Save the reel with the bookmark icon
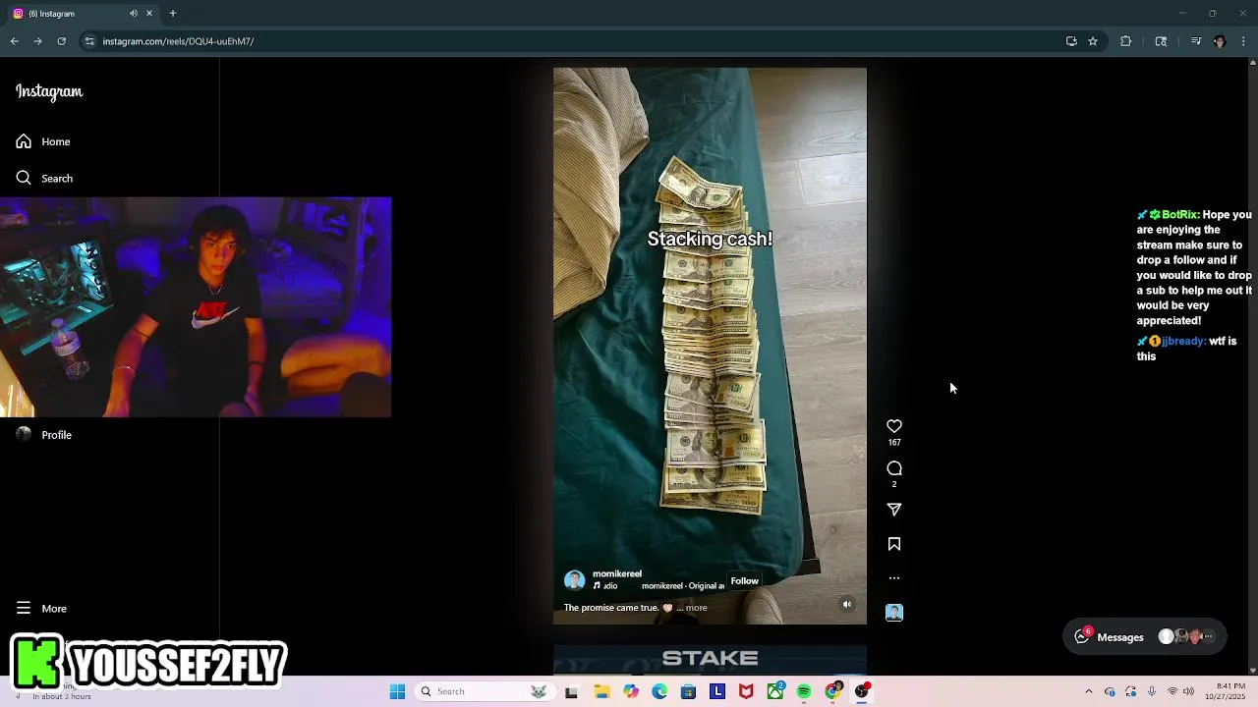Screen dimensions: 1258x707 point(894,544)
